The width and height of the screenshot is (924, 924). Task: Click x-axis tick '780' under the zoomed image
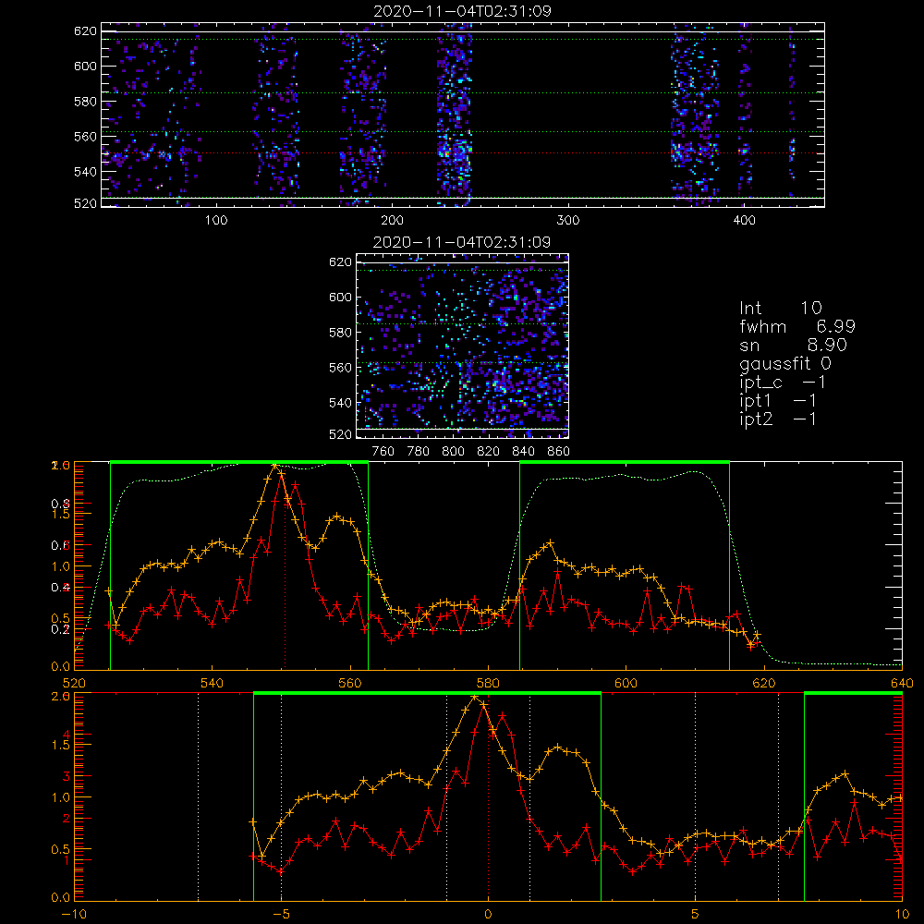419,452
